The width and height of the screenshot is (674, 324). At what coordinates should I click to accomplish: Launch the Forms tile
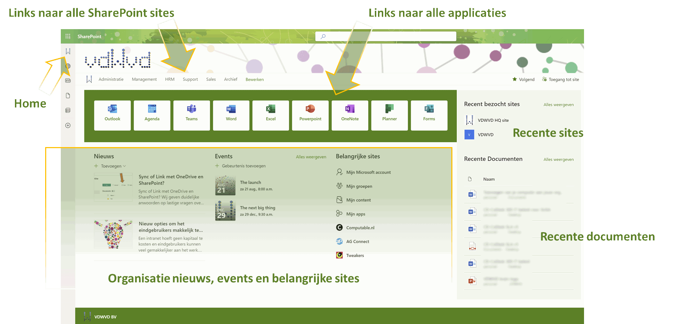(x=429, y=116)
